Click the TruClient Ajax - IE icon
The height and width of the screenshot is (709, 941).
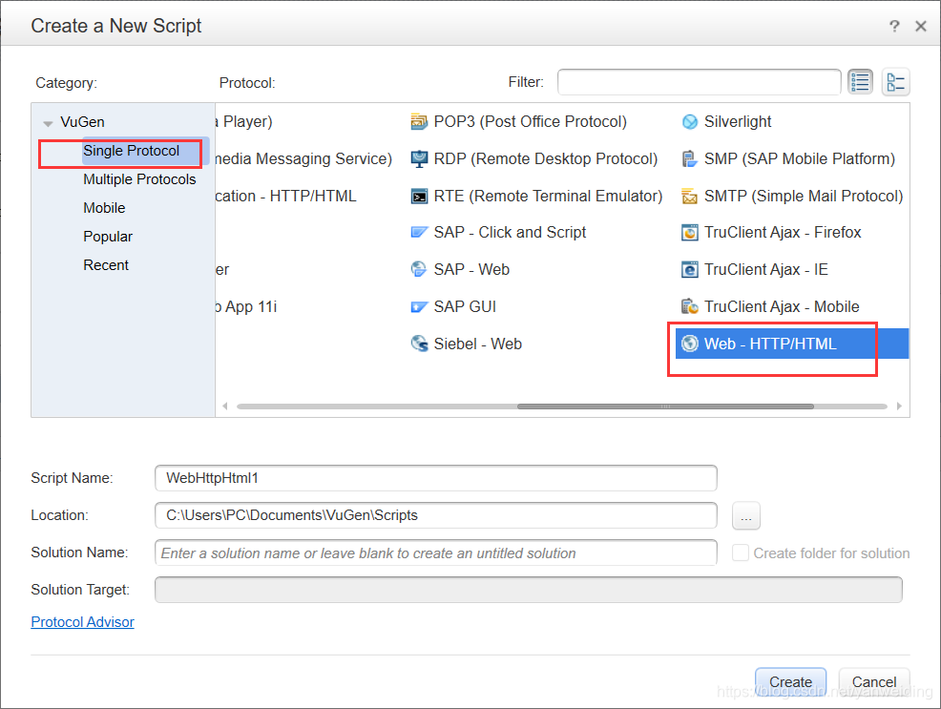pyautogui.click(x=690, y=269)
